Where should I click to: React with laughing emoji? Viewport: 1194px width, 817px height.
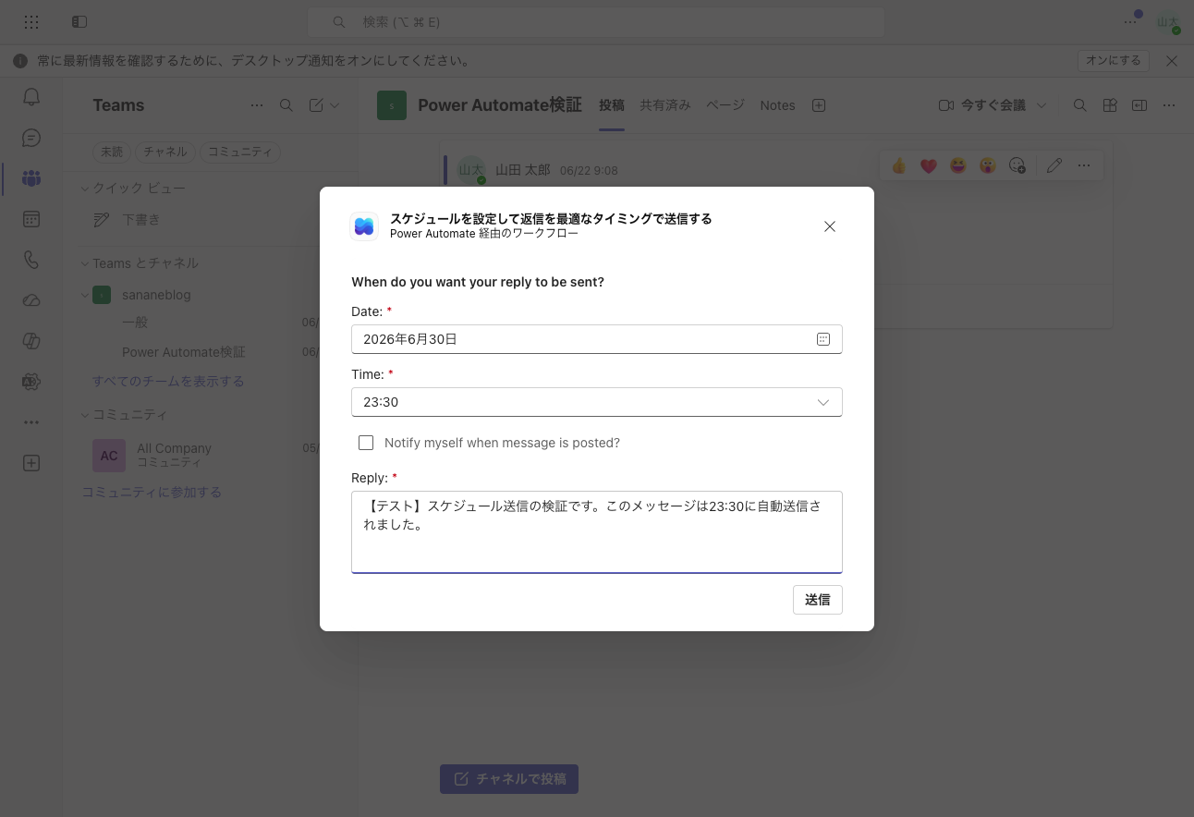coord(958,165)
